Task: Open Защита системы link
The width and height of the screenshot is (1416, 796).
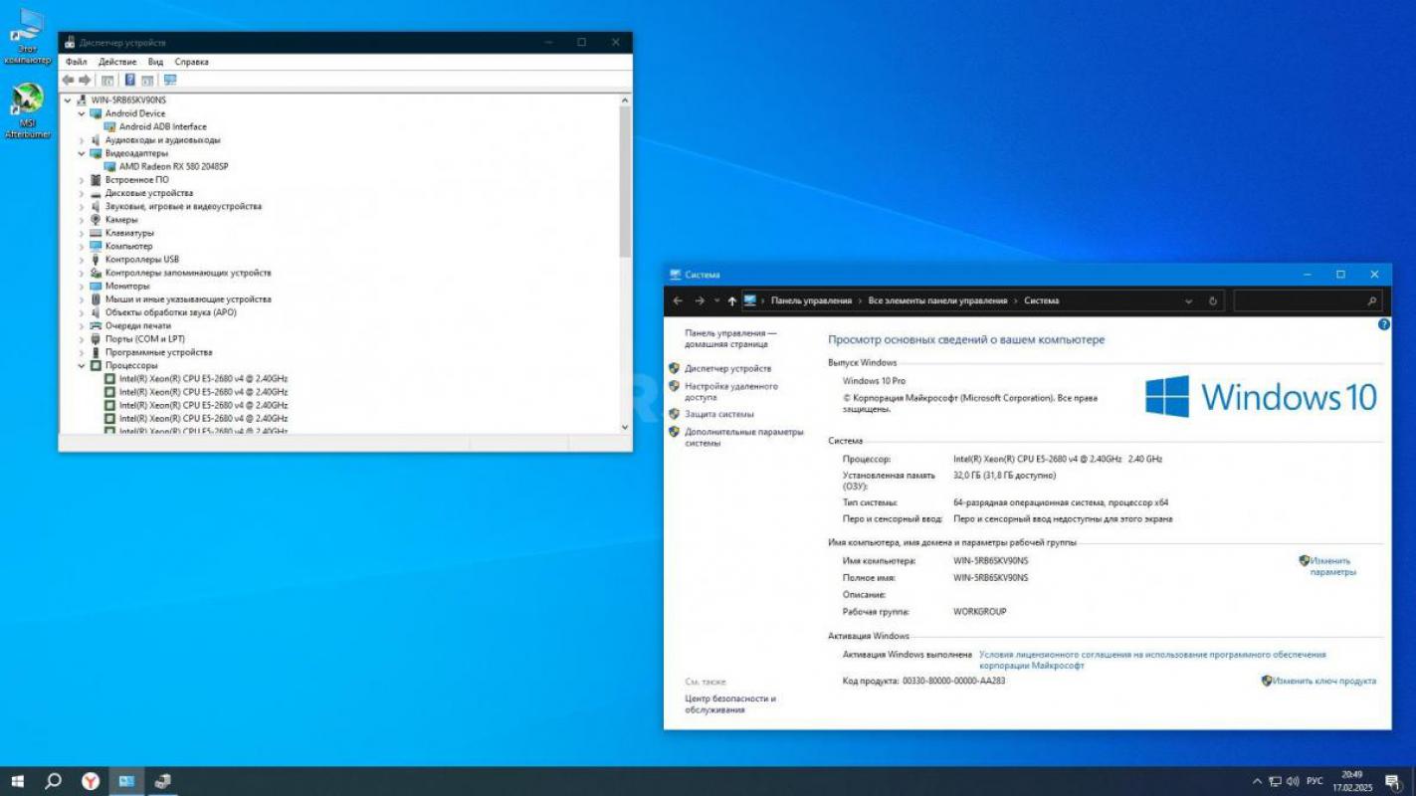Action: coord(719,414)
